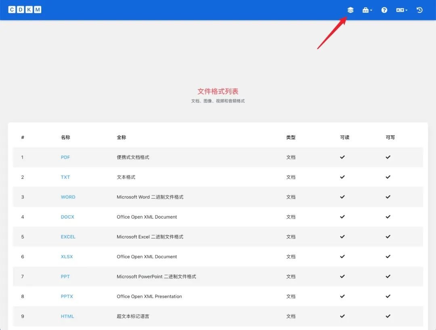Click the 类型 column header
436x330 pixels.
(x=291, y=137)
